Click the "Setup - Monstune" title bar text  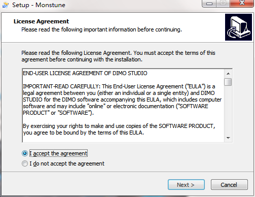39,5
